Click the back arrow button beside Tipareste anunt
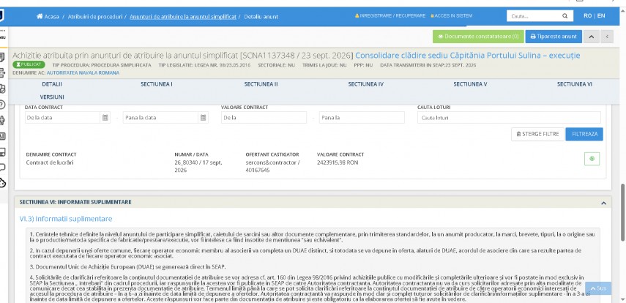The width and height of the screenshot is (626, 303). pyautogui.click(x=607, y=37)
